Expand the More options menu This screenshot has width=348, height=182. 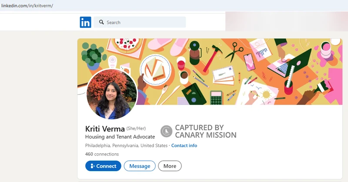pyautogui.click(x=170, y=166)
